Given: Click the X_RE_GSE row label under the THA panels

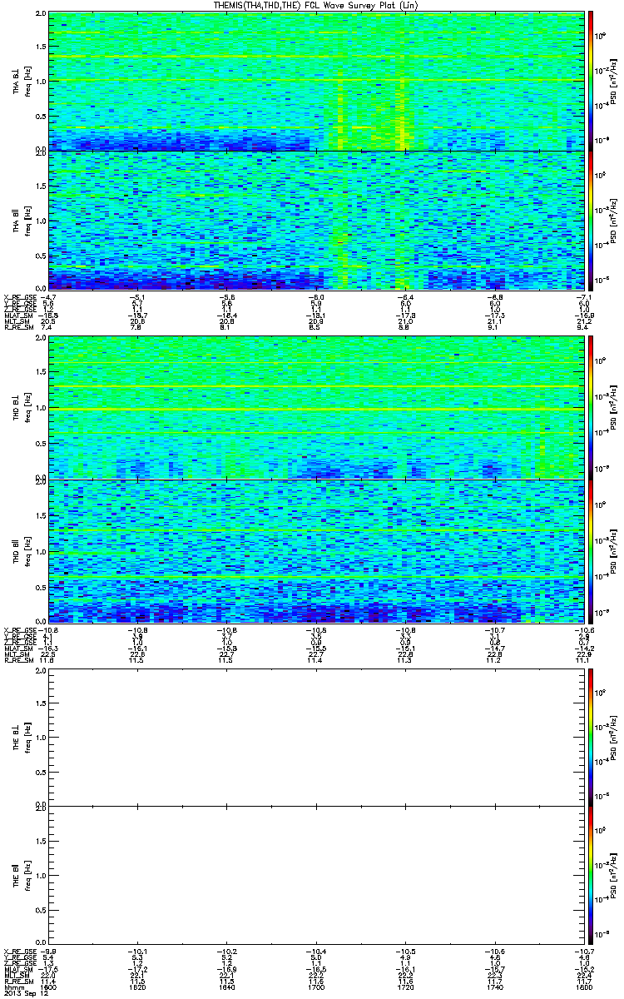Looking at the screenshot, I should (20, 296).
